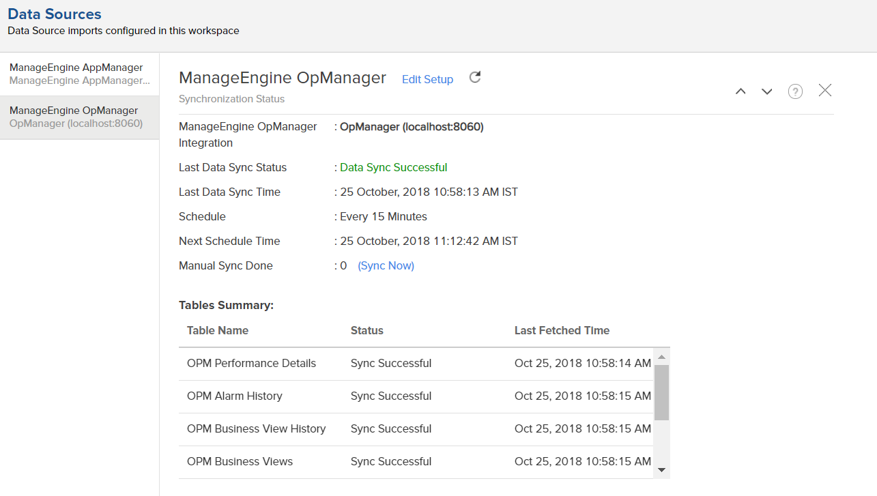Click the Last Data Sync Time value
This screenshot has width=877, height=496.
pos(429,192)
